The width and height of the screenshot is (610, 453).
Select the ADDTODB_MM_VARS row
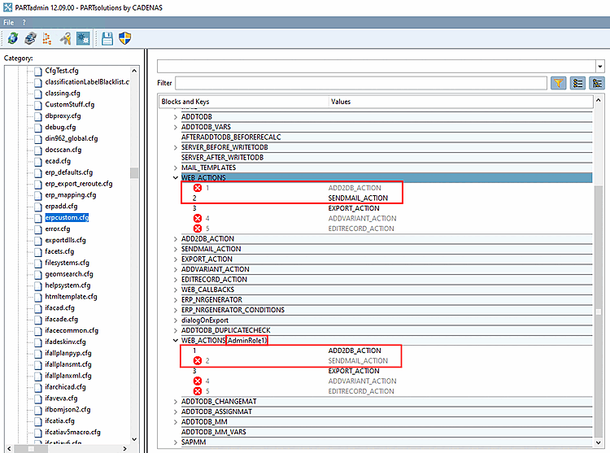click(x=386, y=432)
